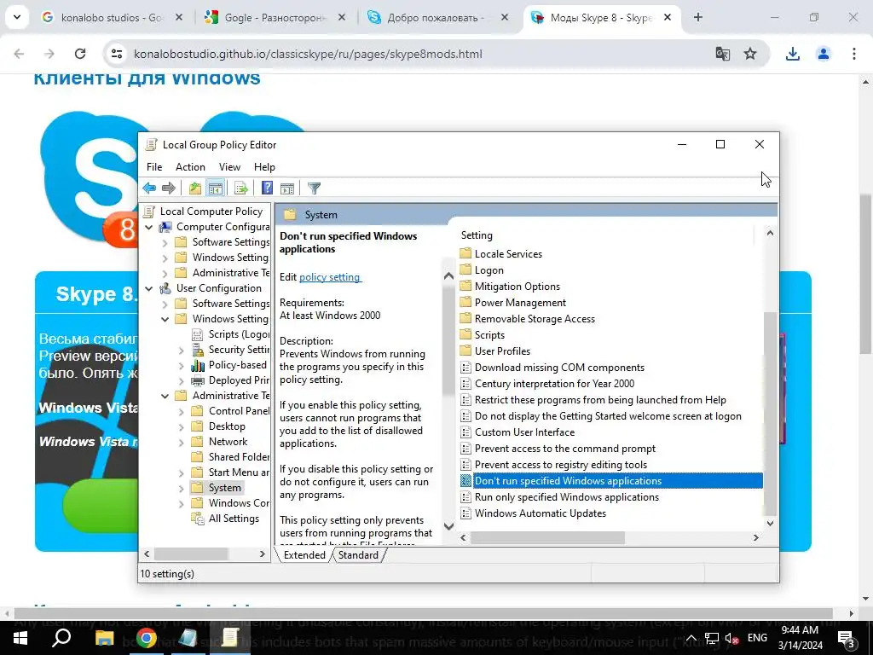This screenshot has height=655, width=873.
Task: Switch to konalobo studios Google tab
Action: (x=112, y=17)
